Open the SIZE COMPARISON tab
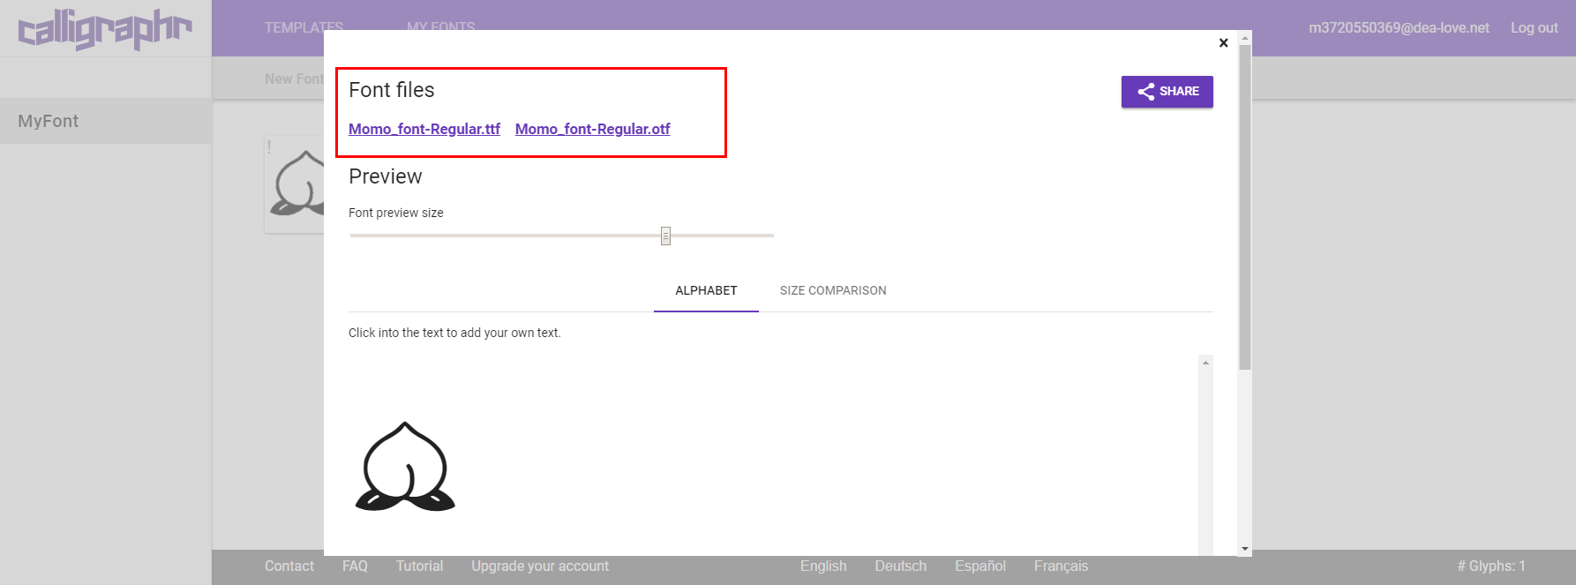This screenshot has height=585, width=1576. [x=832, y=290]
